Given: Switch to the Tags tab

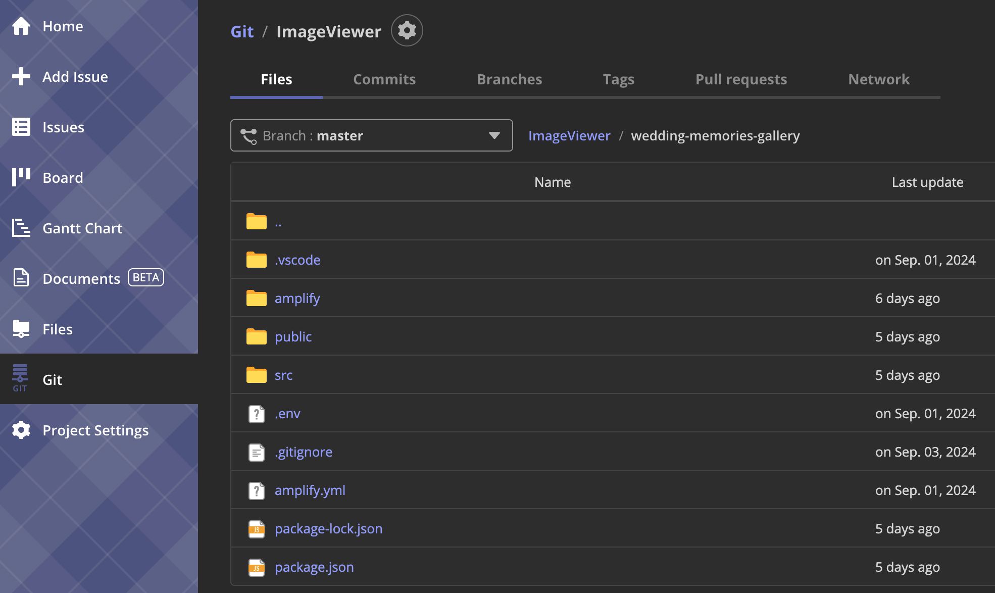Looking at the screenshot, I should click(x=618, y=79).
